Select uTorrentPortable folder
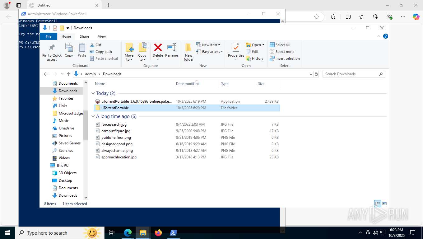This screenshot has width=423, height=239. coord(187,108)
